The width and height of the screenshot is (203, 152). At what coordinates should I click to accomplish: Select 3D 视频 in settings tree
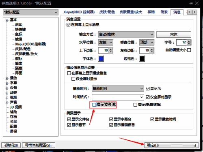point(16,107)
